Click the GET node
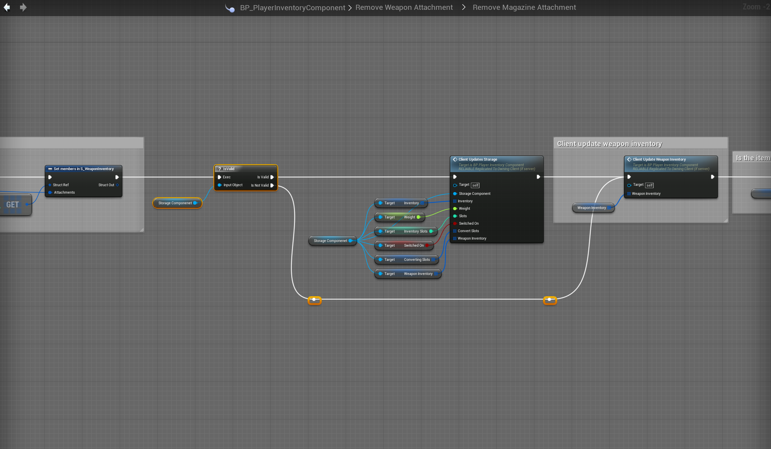 point(13,205)
